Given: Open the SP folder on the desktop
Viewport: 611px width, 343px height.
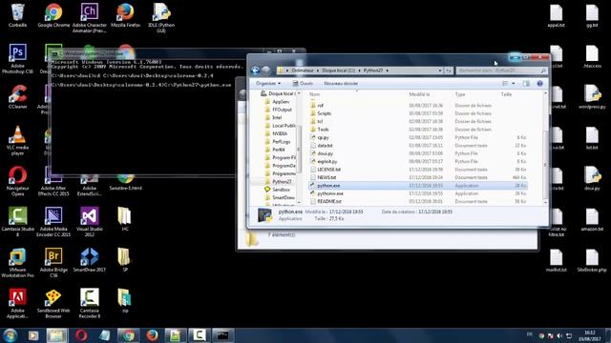Looking at the screenshot, I should point(125,260).
